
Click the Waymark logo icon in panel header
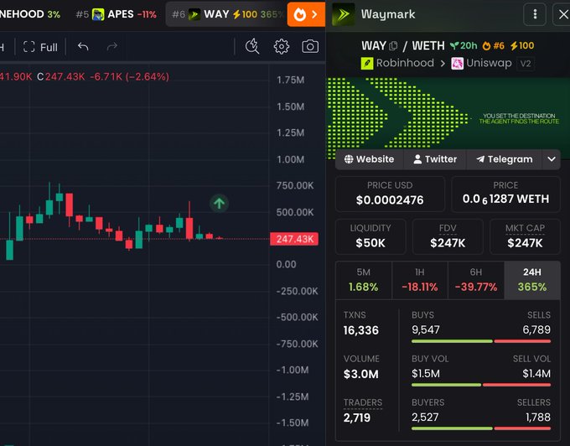(x=343, y=14)
